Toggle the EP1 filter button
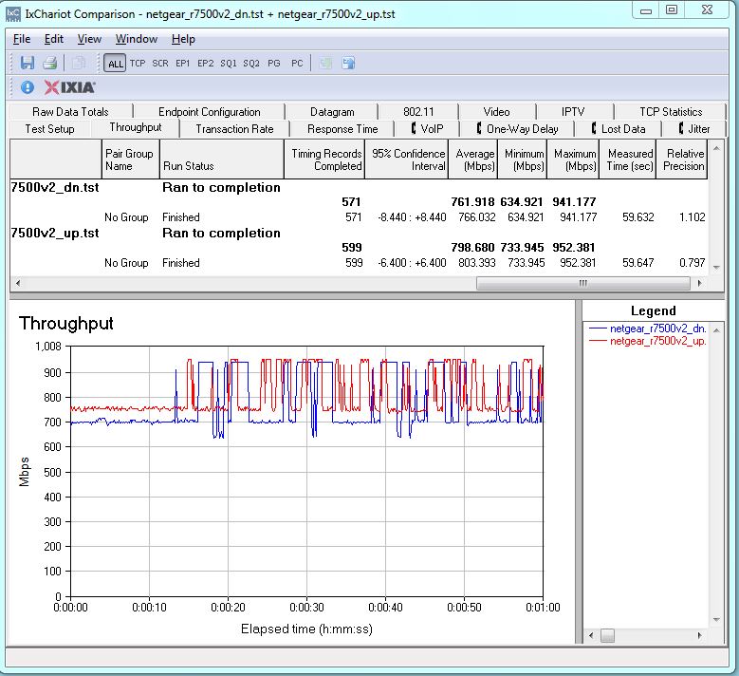The height and width of the screenshot is (676, 739). [182, 64]
